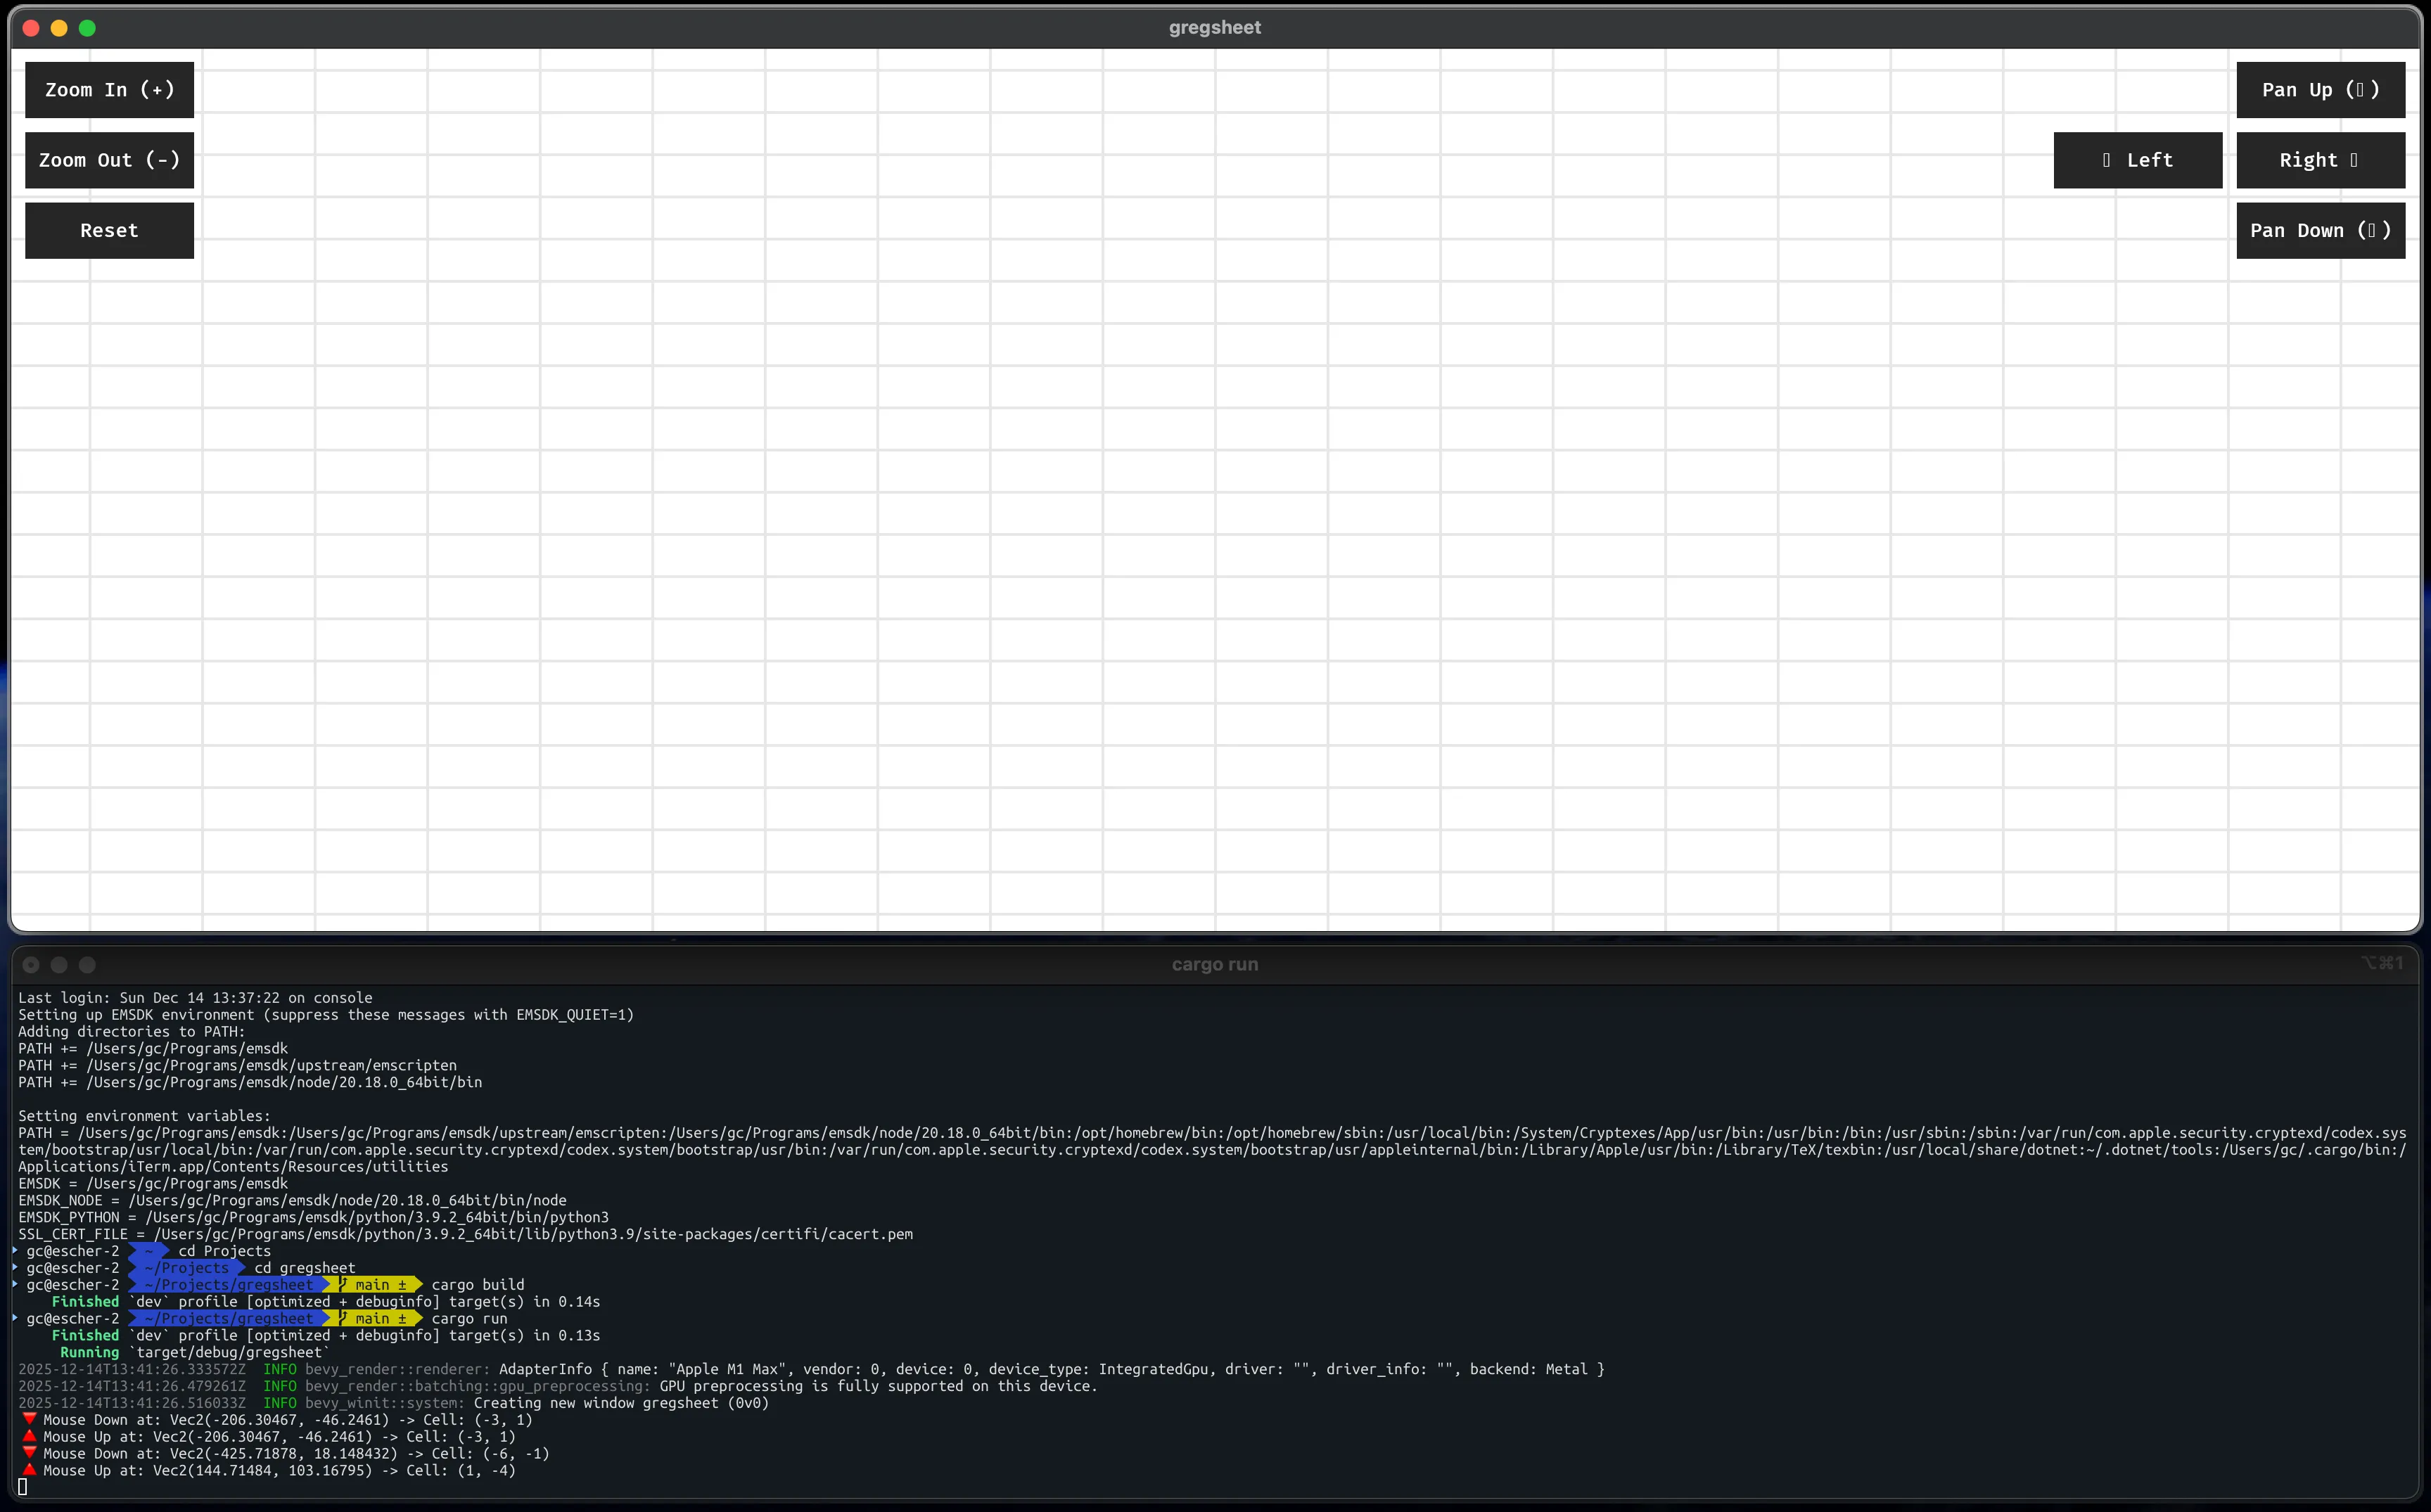
Task: Click a red Mouse Up triangle marker
Action: click(x=29, y=1436)
